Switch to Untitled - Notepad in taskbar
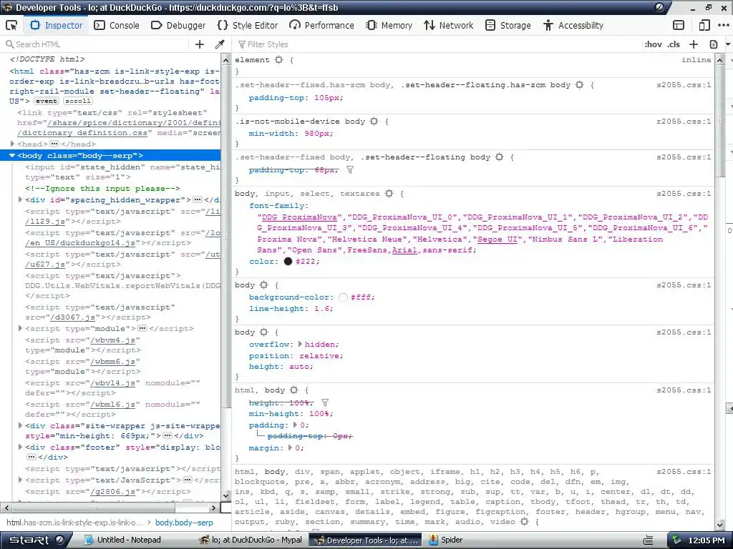Screen dimensions: 733x549 click(x=122, y=540)
